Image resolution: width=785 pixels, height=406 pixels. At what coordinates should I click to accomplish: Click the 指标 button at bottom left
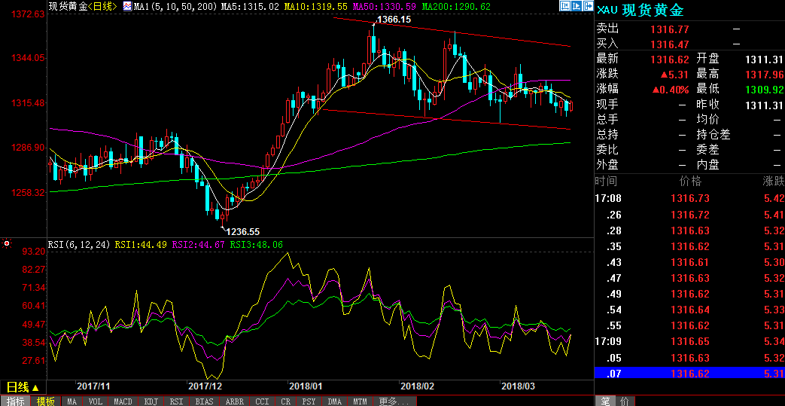pyautogui.click(x=15, y=401)
